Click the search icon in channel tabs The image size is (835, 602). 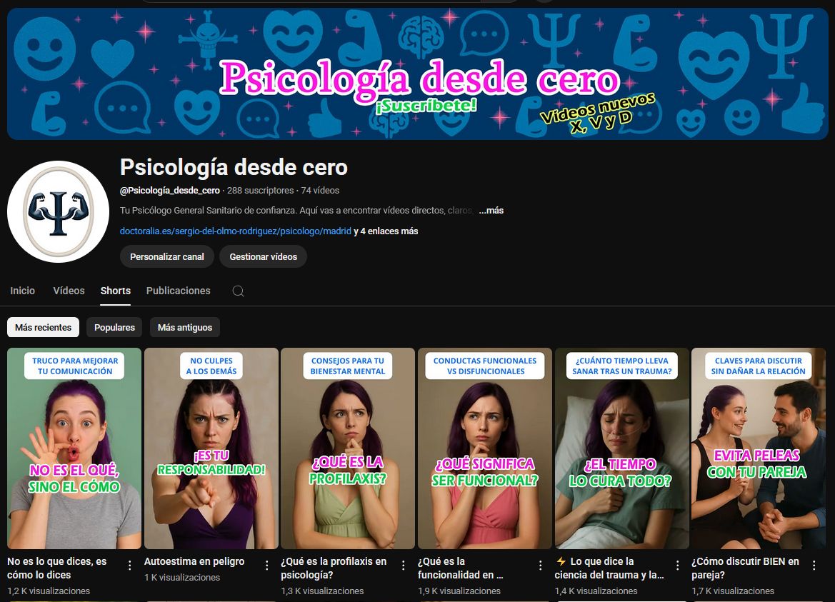[239, 291]
